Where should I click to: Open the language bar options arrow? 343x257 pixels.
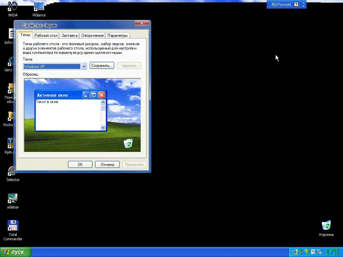(303, 6)
